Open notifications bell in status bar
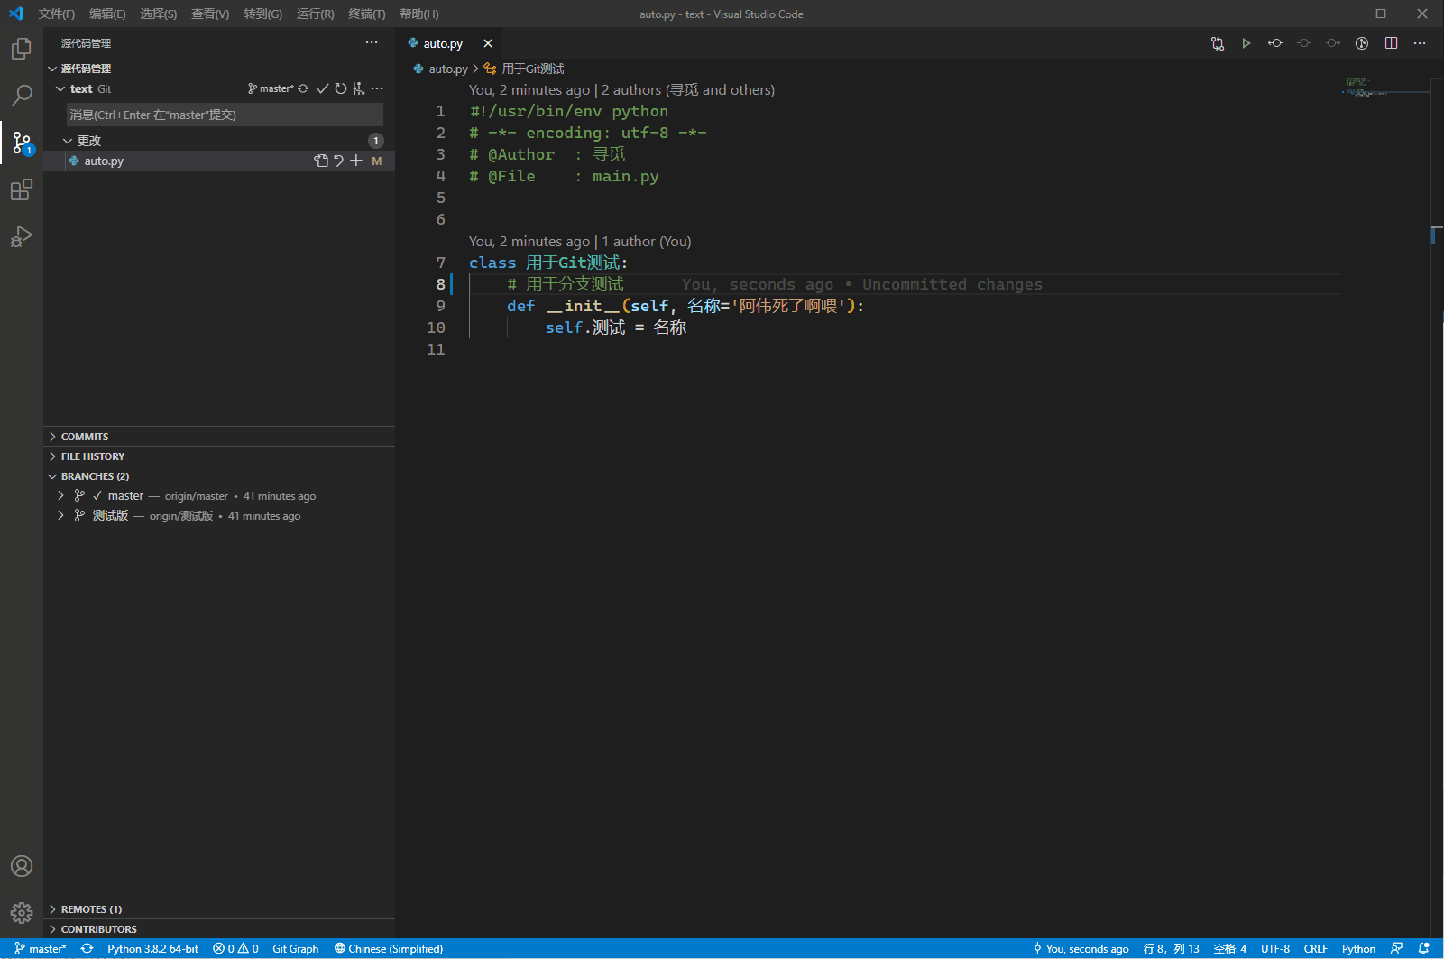The width and height of the screenshot is (1444, 959). (1424, 949)
